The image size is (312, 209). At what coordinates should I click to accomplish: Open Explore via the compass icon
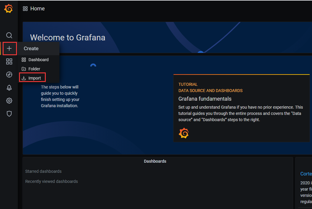[9, 74]
